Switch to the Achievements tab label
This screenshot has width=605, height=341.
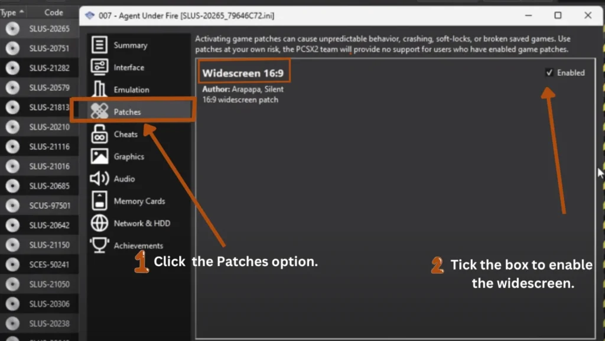(138, 246)
